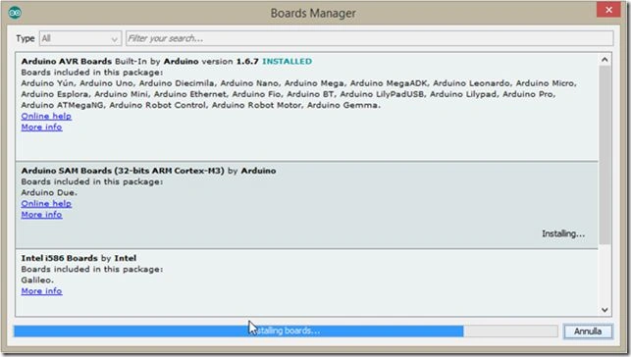Click the scrollbar up arrow
This screenshot has width=631, height=357.
coord(605,60)
